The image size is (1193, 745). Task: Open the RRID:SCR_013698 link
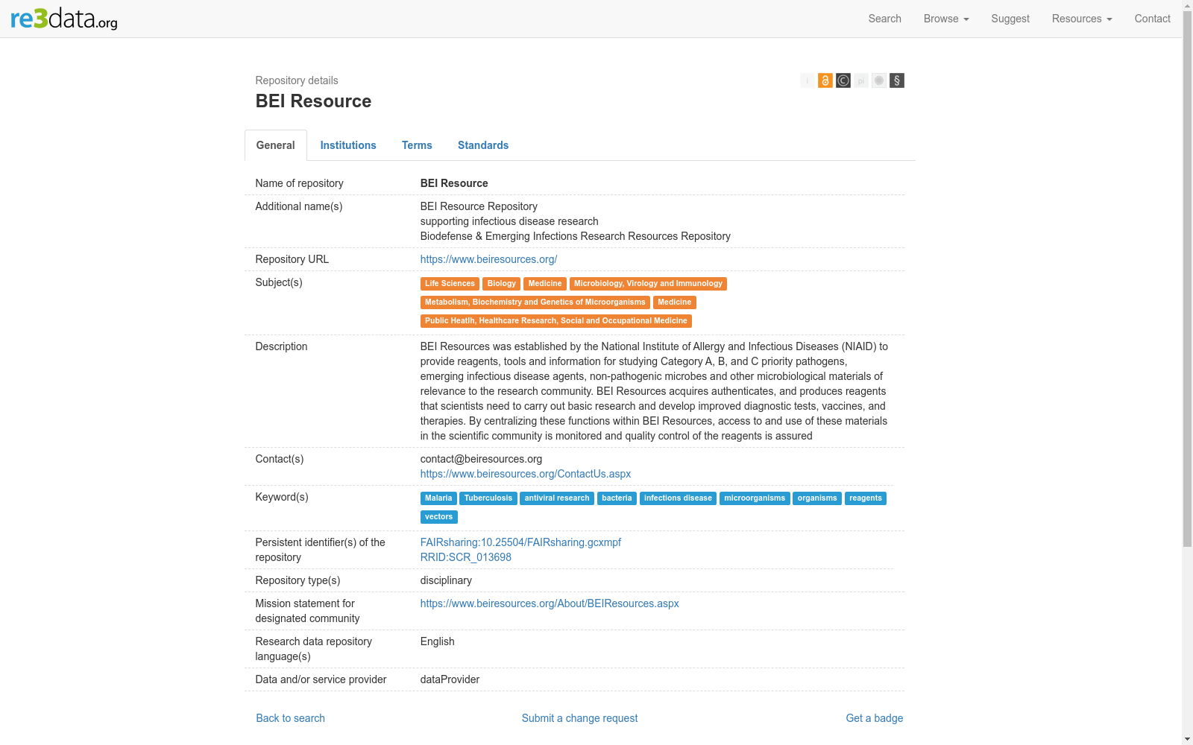pos(466,557)
